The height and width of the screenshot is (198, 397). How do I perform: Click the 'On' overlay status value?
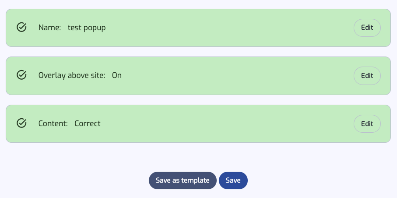coord(117,75)
